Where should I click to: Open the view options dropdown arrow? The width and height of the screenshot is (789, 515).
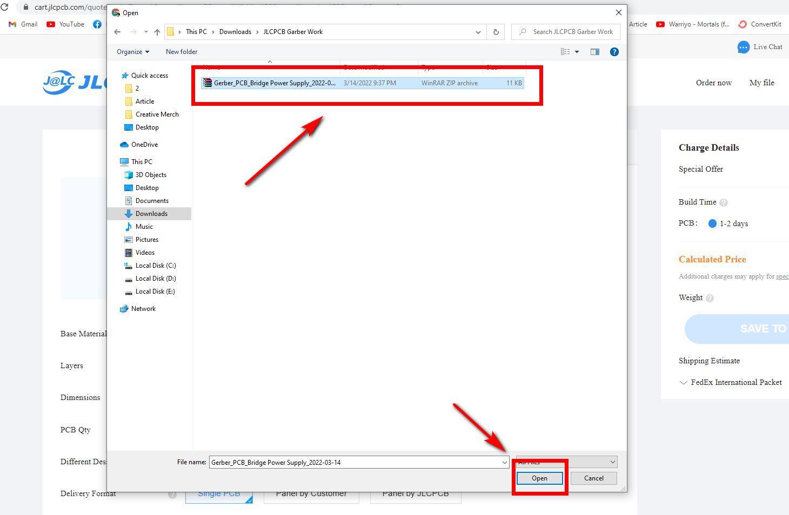(577, 52)
